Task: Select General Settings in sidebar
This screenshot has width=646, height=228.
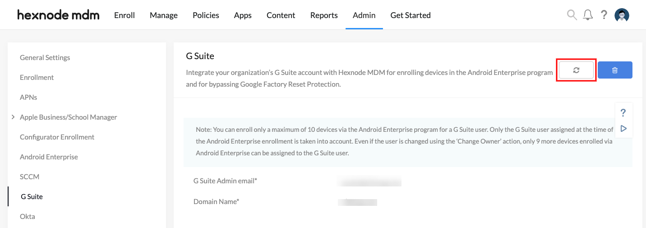Action: pos(45,57)
